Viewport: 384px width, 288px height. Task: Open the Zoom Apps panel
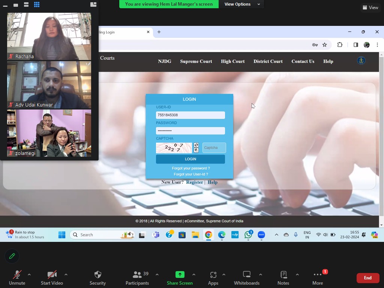pos(213,278)
